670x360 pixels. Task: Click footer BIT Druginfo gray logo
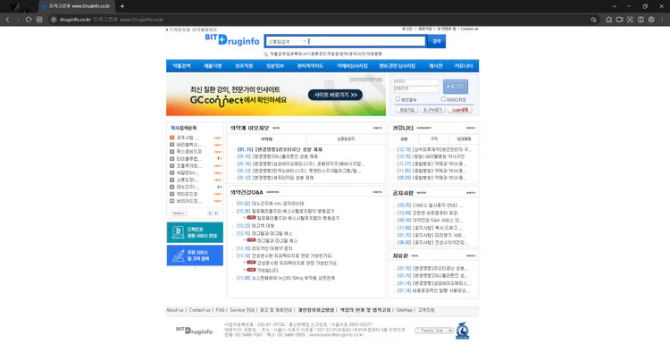coord(194,331)
